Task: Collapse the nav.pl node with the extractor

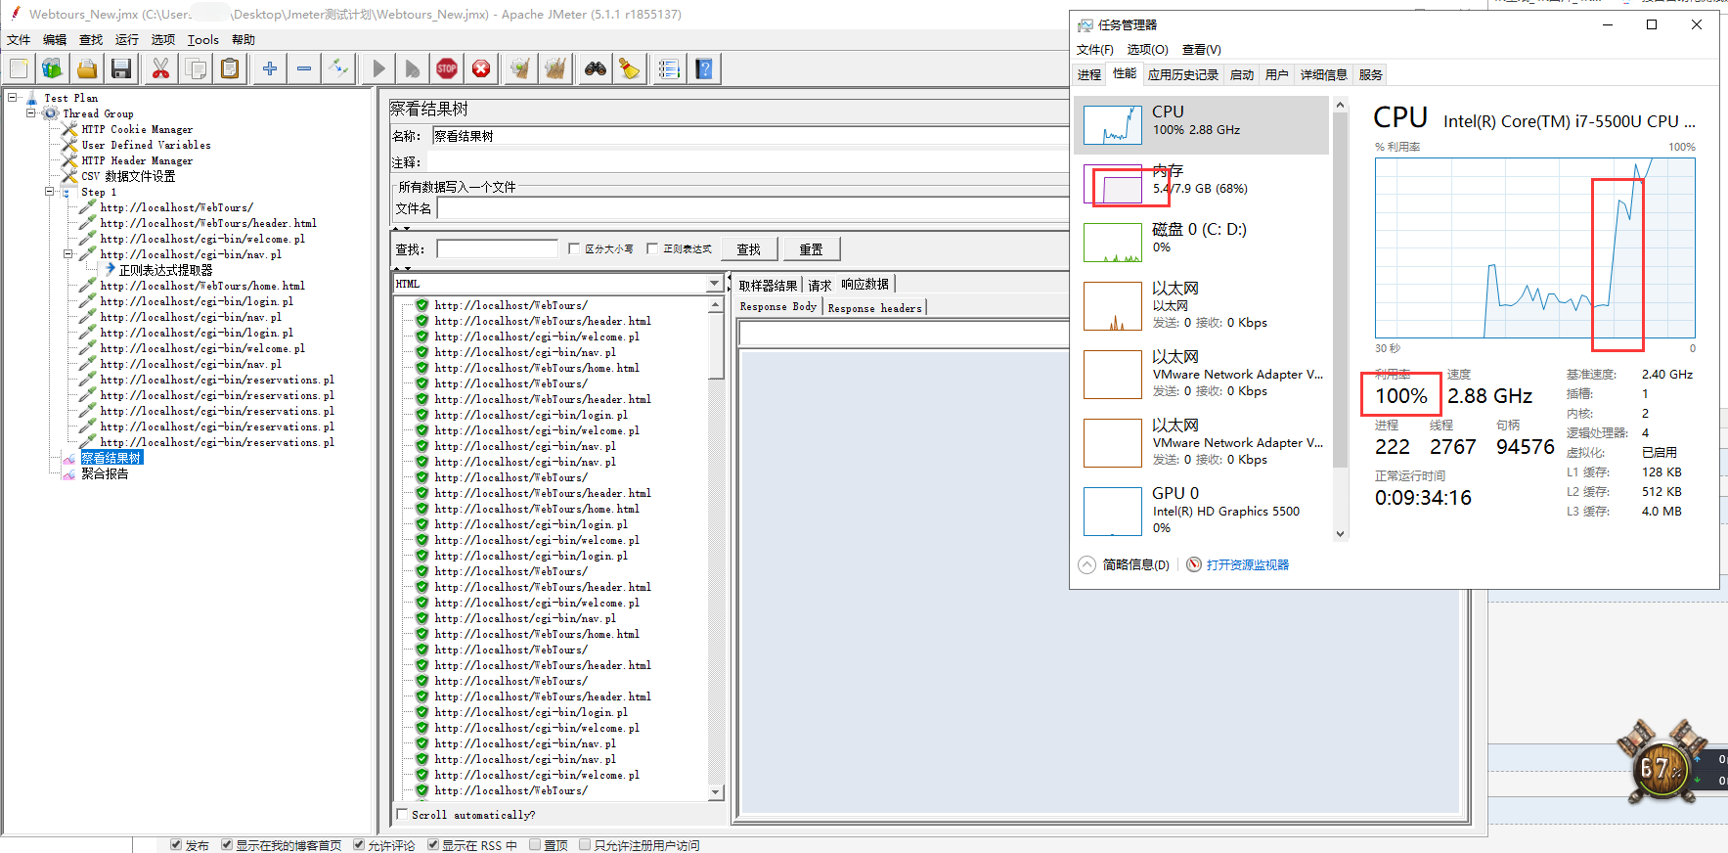Action: click(x=68, y=253)
